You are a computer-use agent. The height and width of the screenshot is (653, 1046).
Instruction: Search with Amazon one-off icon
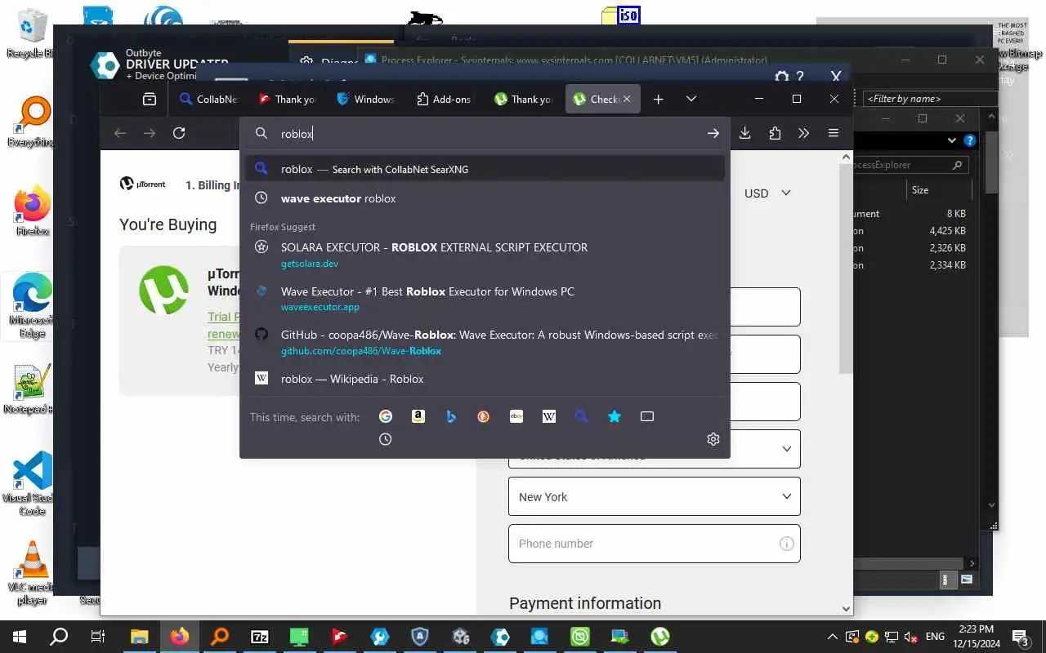click(418, 416)
